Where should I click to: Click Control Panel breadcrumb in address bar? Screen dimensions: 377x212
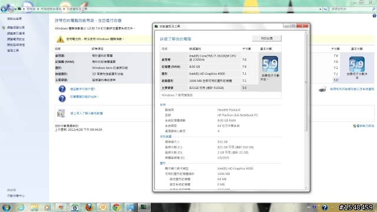(x=31, y=9)
